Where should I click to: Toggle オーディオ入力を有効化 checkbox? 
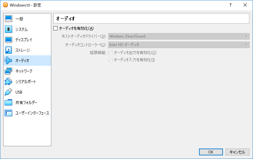coord(110,60)
